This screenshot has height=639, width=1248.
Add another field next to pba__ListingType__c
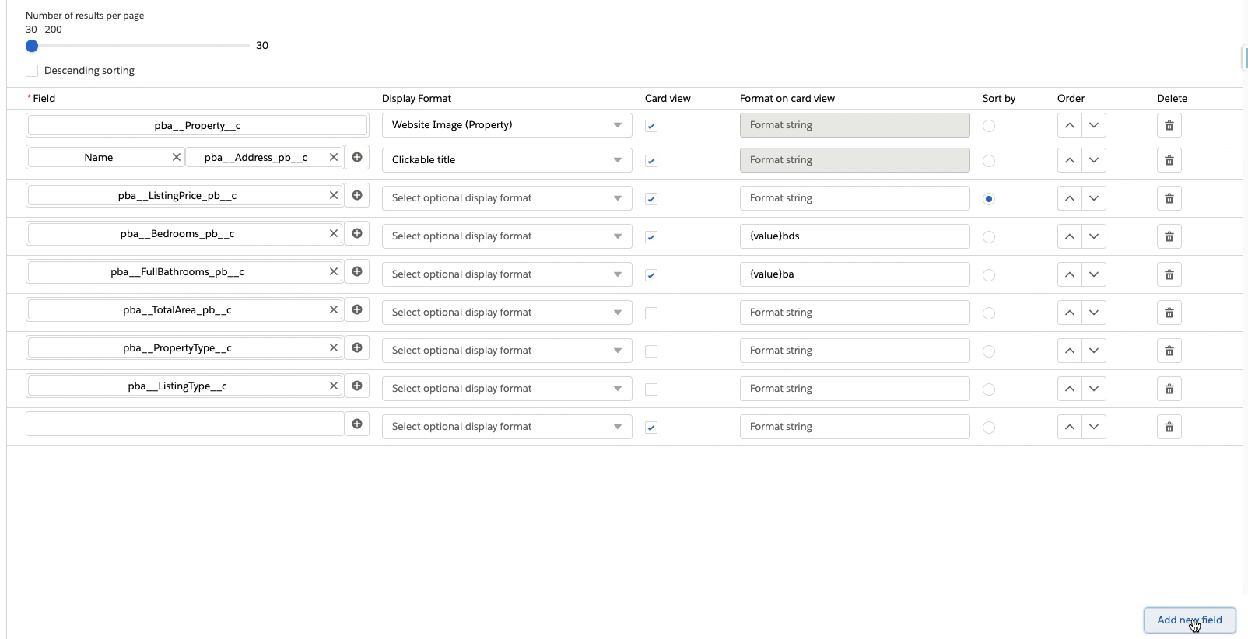tap(357, 386)
